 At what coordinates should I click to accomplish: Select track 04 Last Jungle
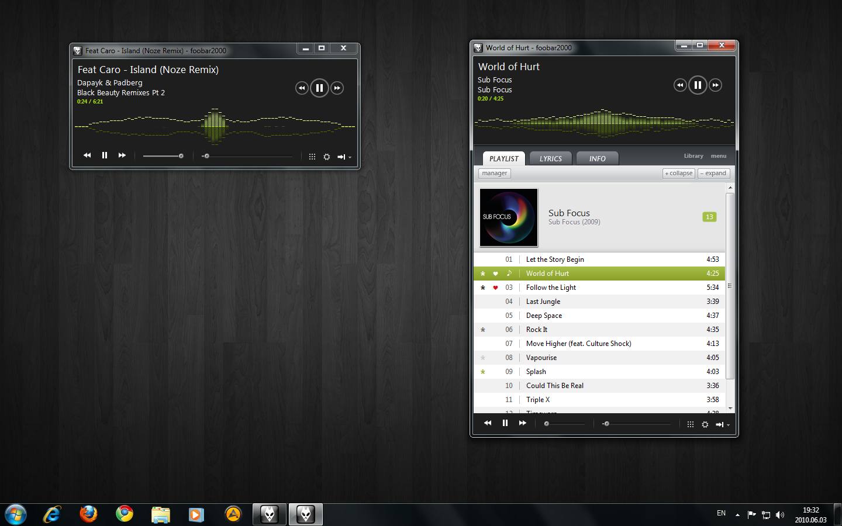click(599, 302)
